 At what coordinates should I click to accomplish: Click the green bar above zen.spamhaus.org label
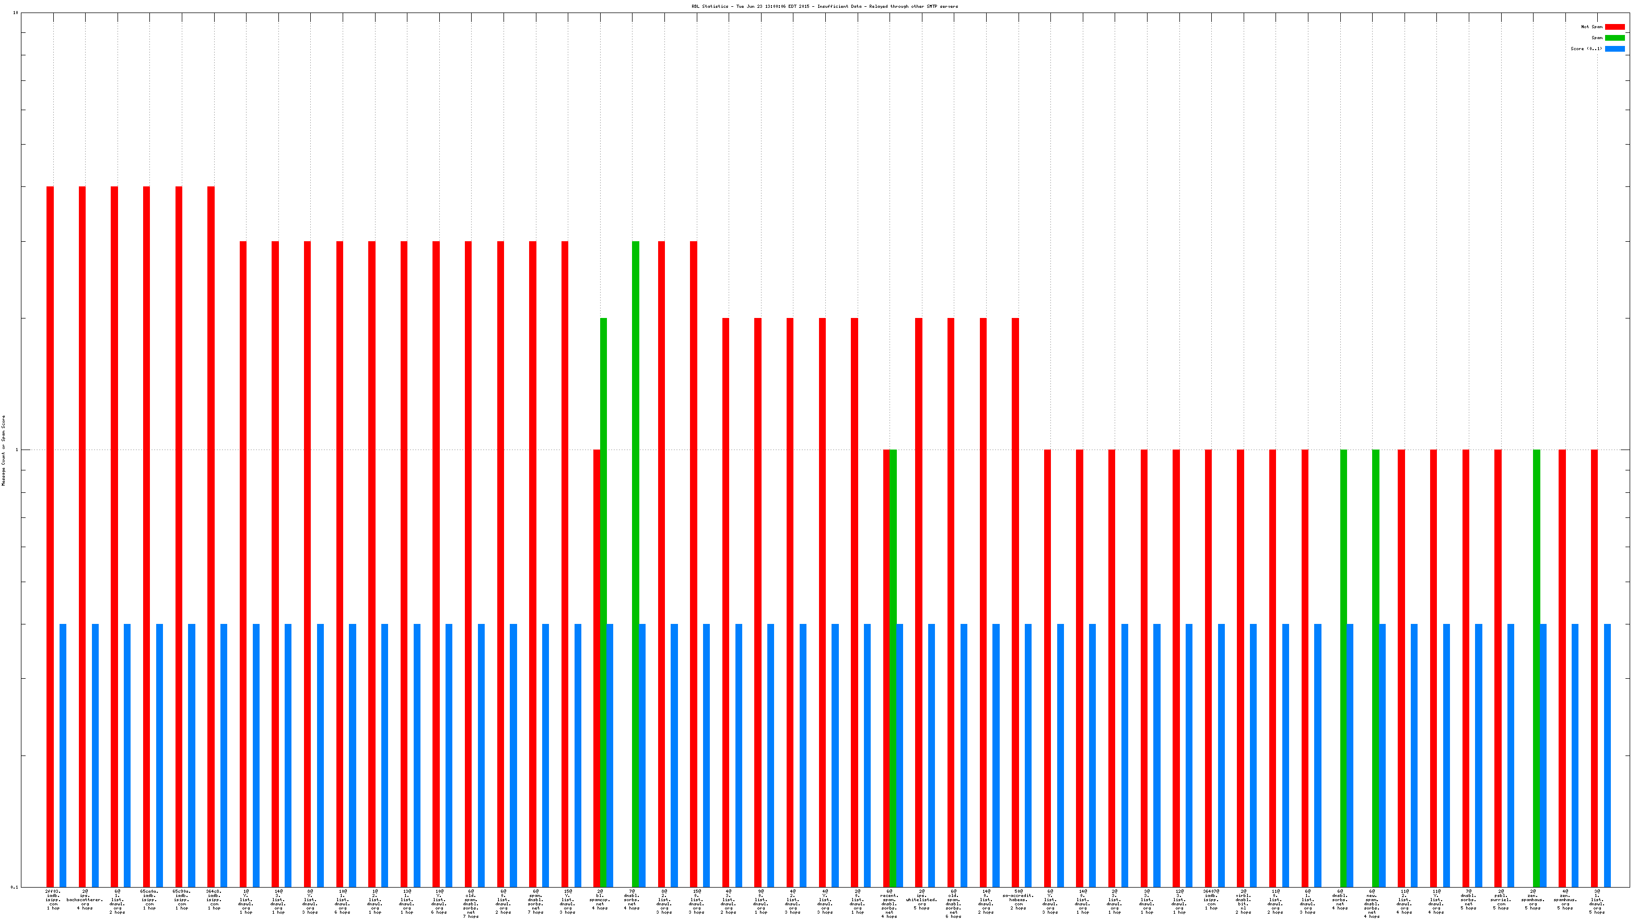(x=1536, y=667)
